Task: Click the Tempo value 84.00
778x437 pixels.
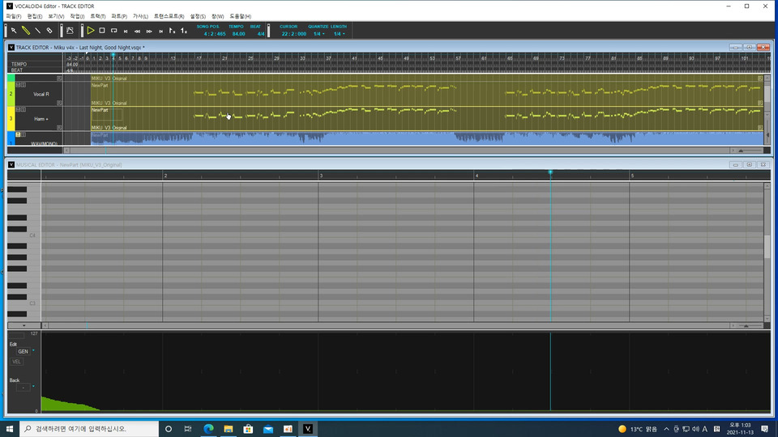Action: click(238, 34)
